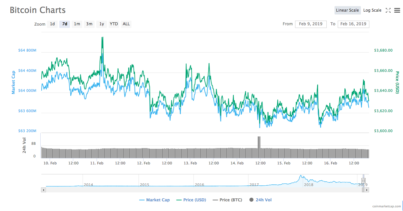Open the chart in fullscreen view
The height and width of the screenshot is (211, 403).
click(x=388, y=10)
